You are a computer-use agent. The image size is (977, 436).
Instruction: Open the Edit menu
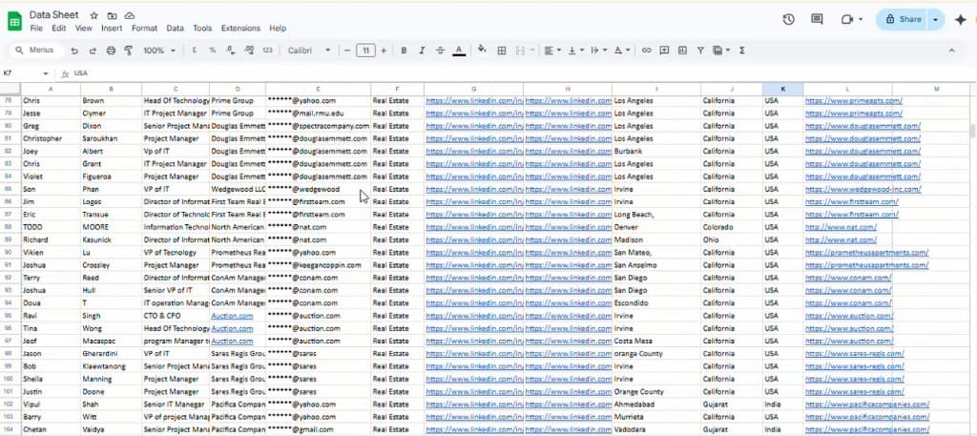click(x=58, y=29)
